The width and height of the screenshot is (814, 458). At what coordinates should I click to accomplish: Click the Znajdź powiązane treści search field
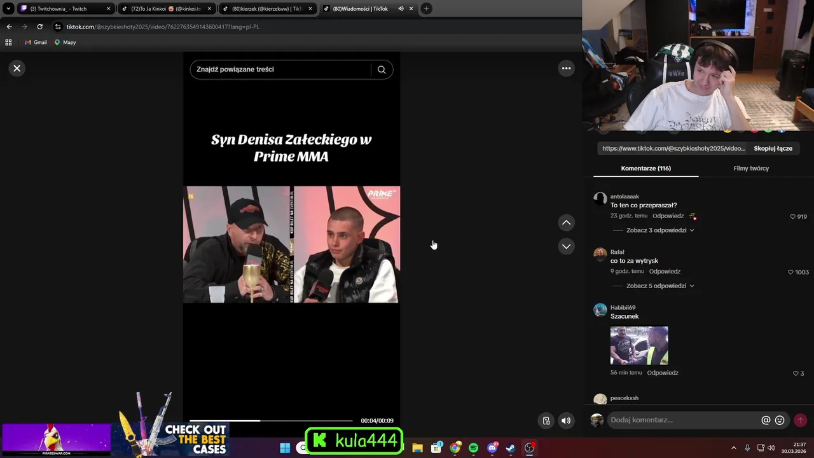coord(280,69)
